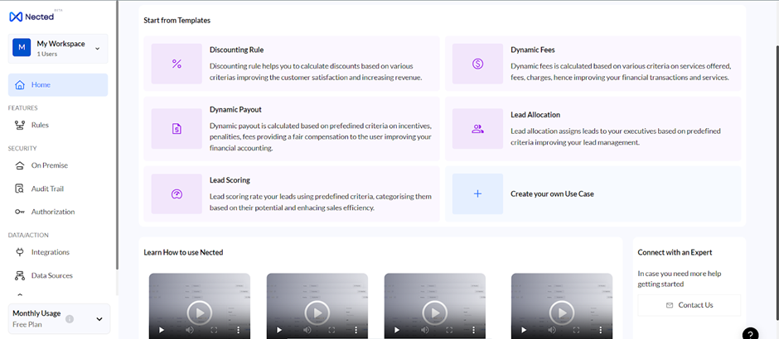The image size is (779, 339).
Task: Click the help question mark icon
Action: (x=751, y=333)
